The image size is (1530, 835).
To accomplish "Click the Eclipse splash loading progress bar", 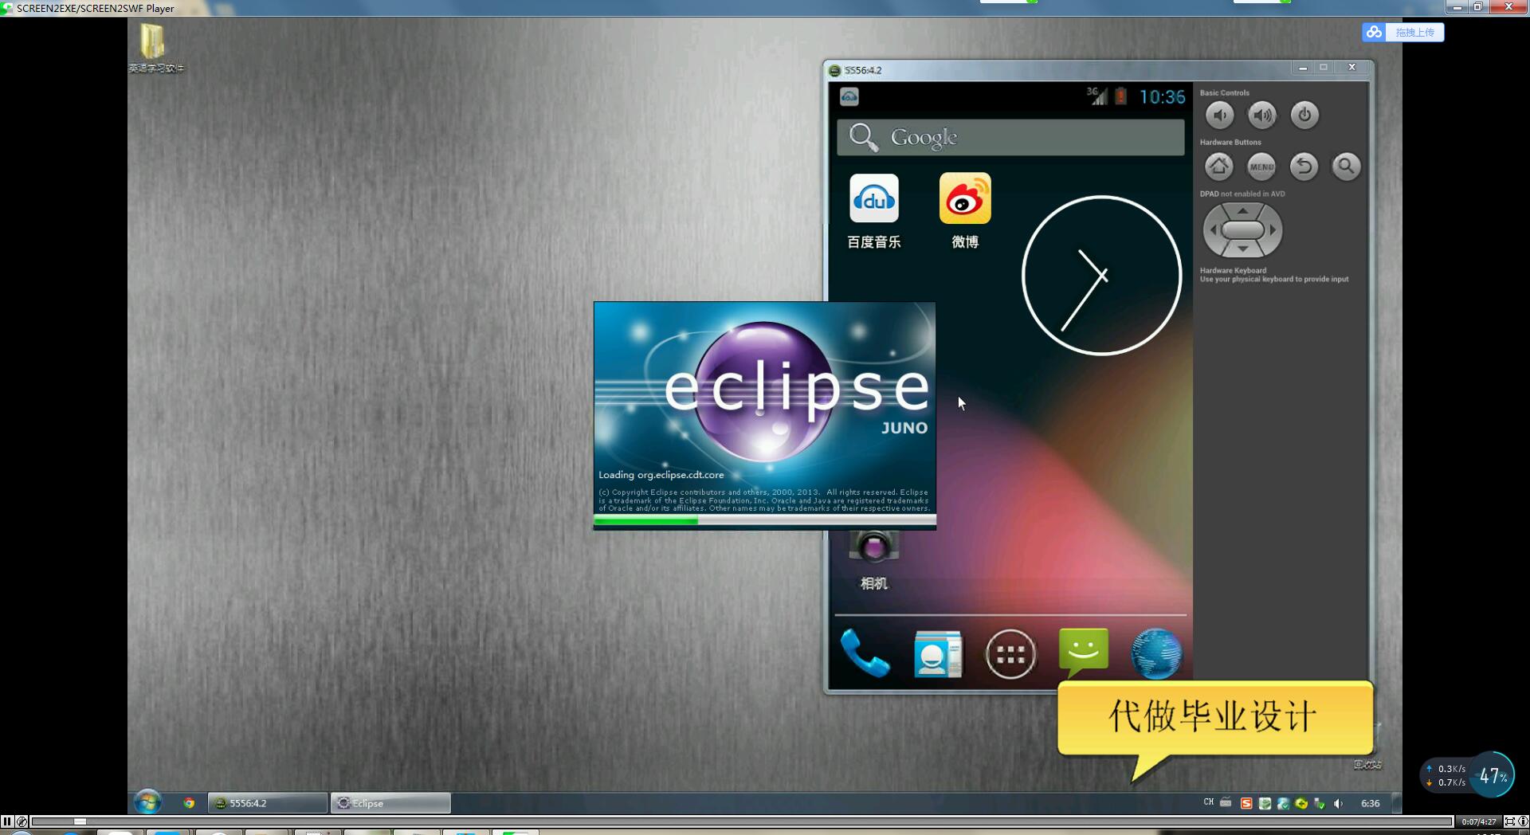I will [765, 521].
